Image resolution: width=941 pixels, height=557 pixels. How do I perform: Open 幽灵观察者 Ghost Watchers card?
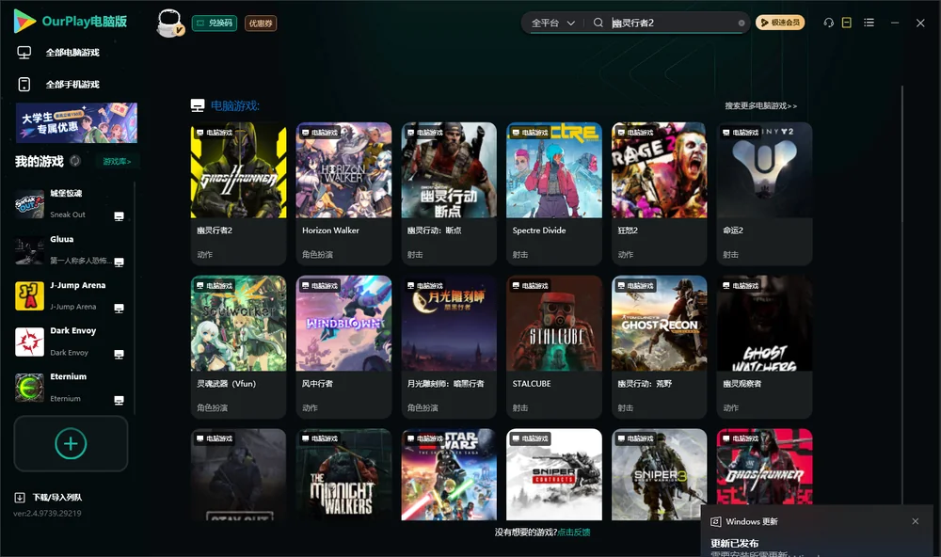764,347
